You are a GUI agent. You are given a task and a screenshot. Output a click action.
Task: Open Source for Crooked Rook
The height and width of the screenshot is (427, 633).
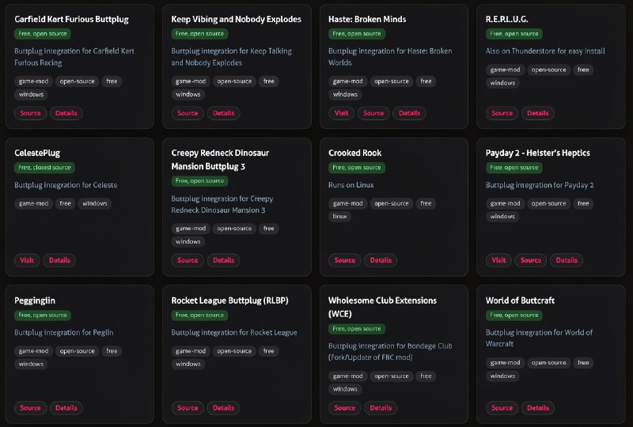pyautogui.click(x=345, y=260)
